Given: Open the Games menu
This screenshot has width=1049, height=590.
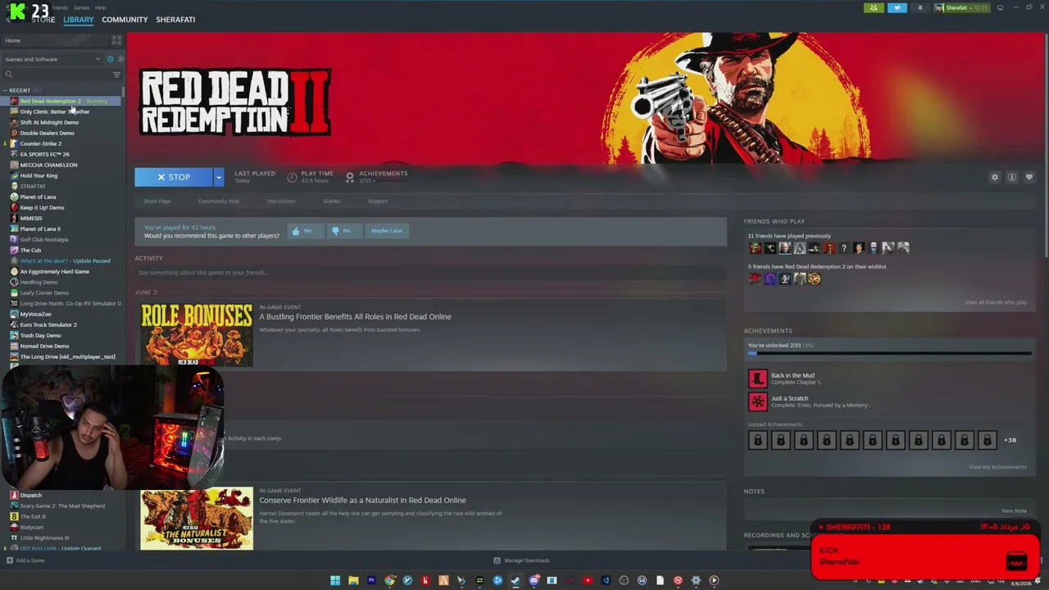Looking at the screenshot, I should (x=82, y=7).
